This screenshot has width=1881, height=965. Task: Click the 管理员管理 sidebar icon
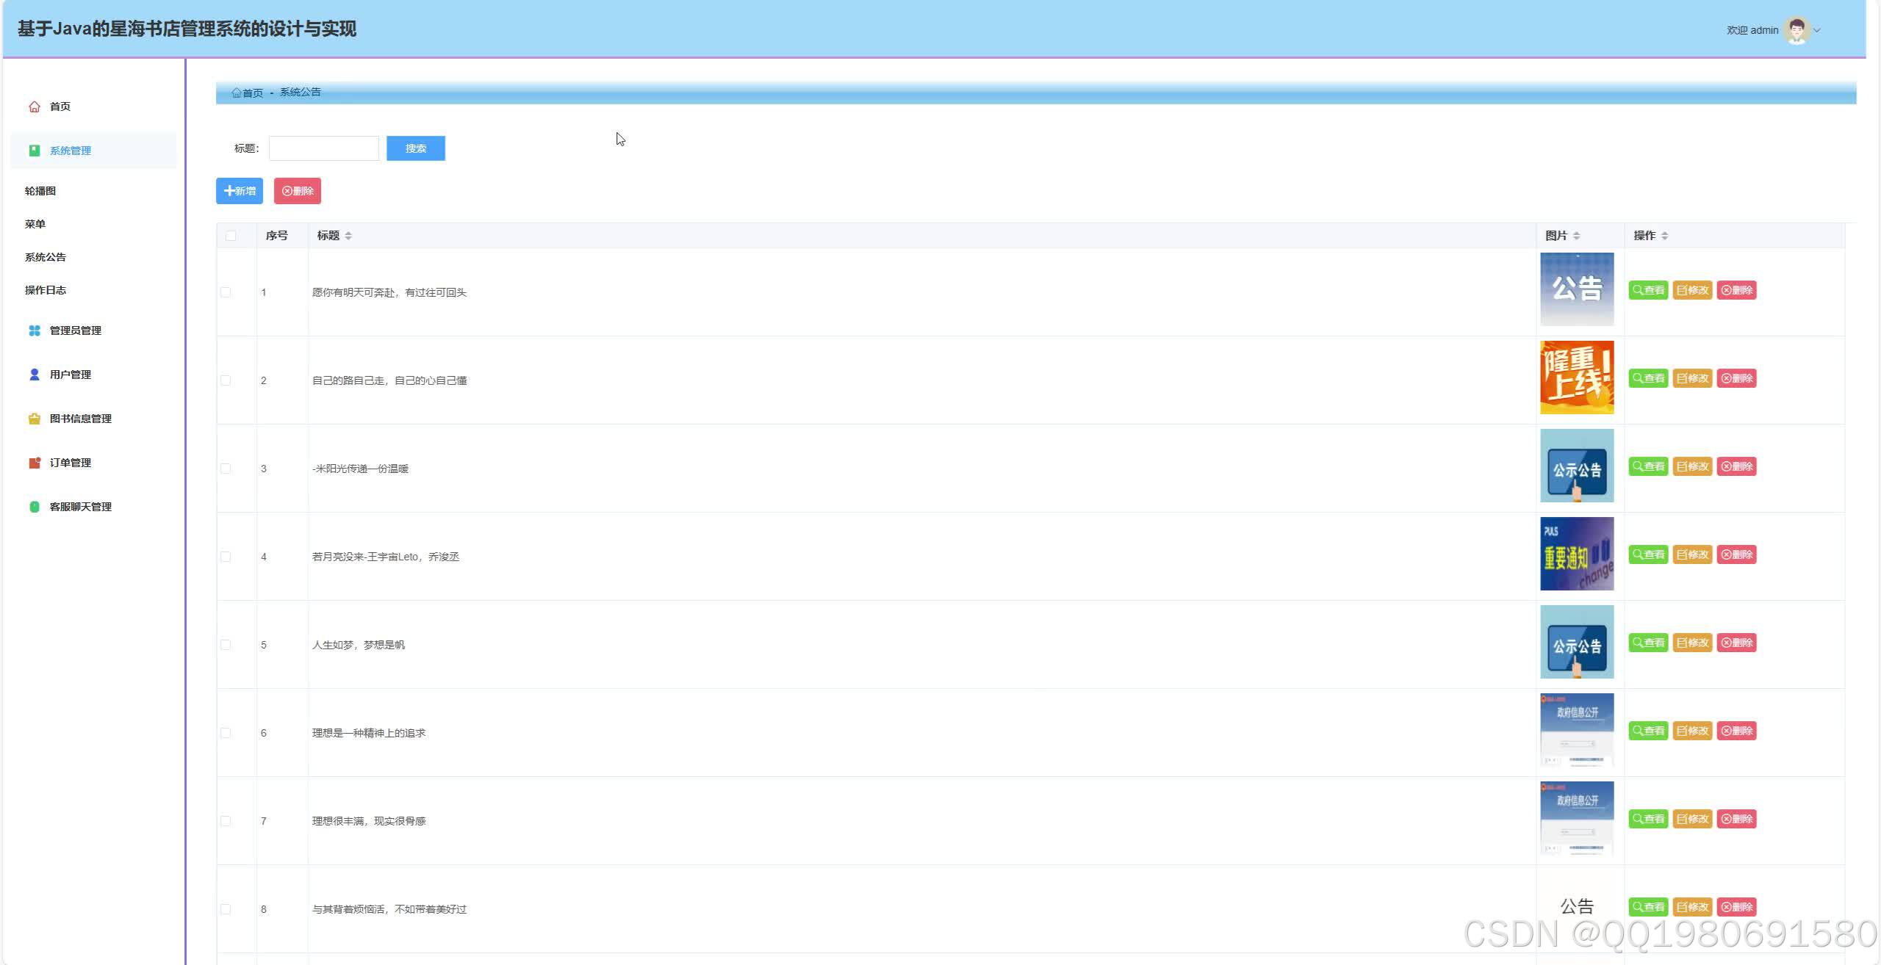(x=34, y=330)
